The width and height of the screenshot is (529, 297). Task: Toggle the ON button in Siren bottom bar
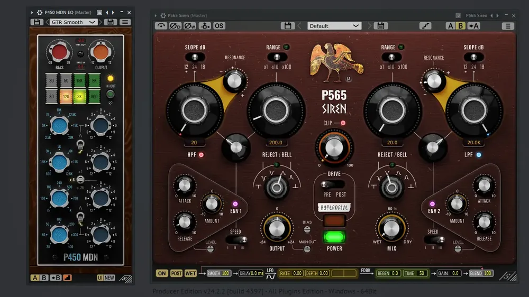(x=161, y=273)
